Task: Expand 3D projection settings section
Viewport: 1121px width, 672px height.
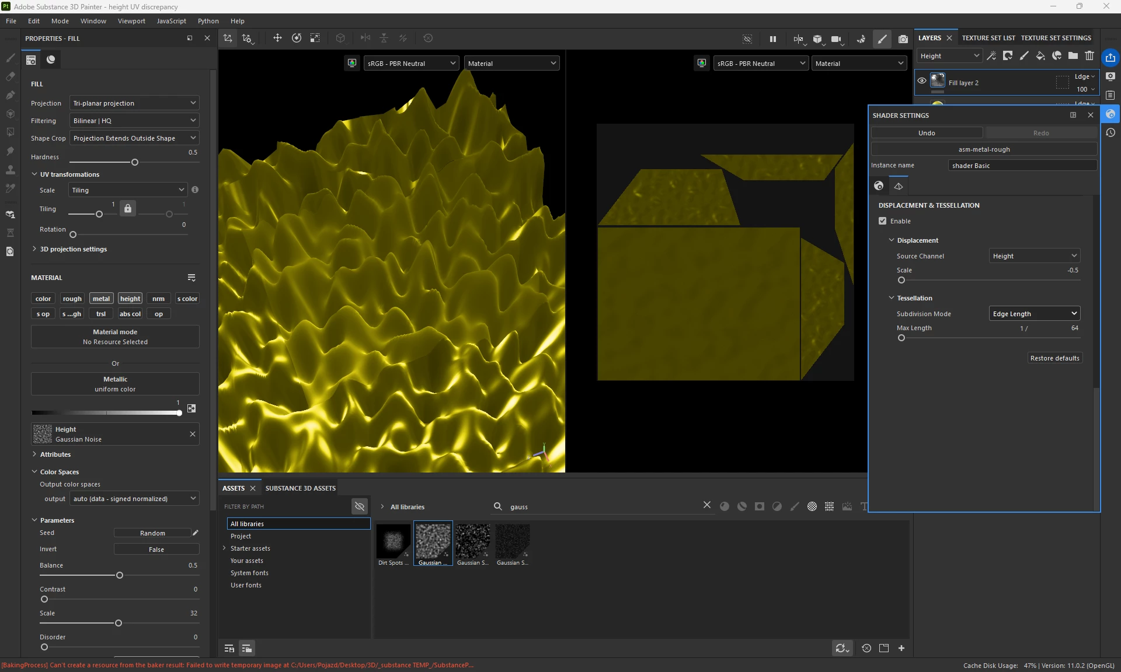Action: point(73,249)
